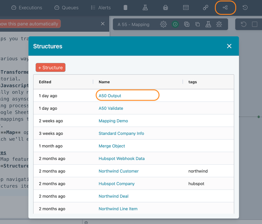
Task: Sort by the Edited column header
Action: point(45,82)
